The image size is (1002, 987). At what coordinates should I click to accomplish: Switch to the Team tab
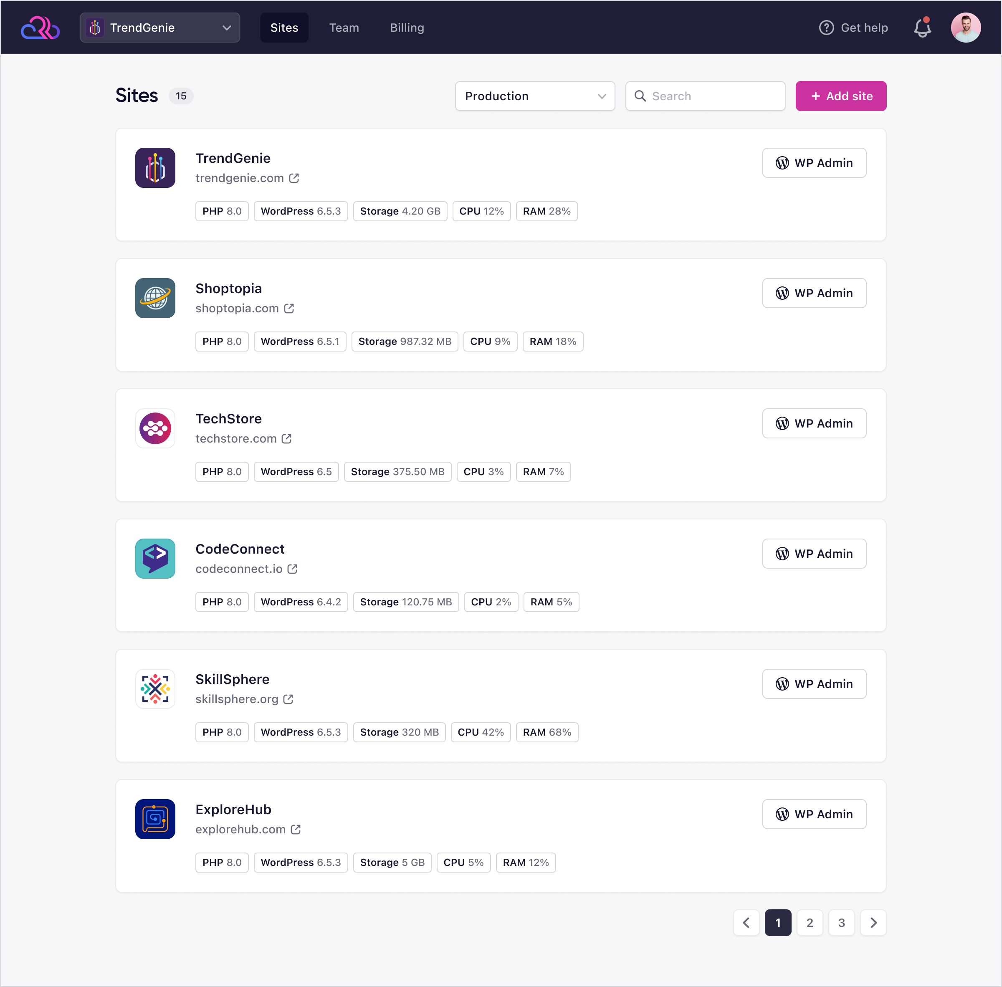344,28
